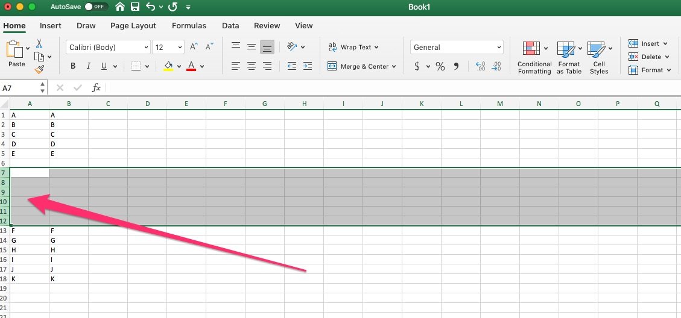Decrease indent of cell

[292, 66]
